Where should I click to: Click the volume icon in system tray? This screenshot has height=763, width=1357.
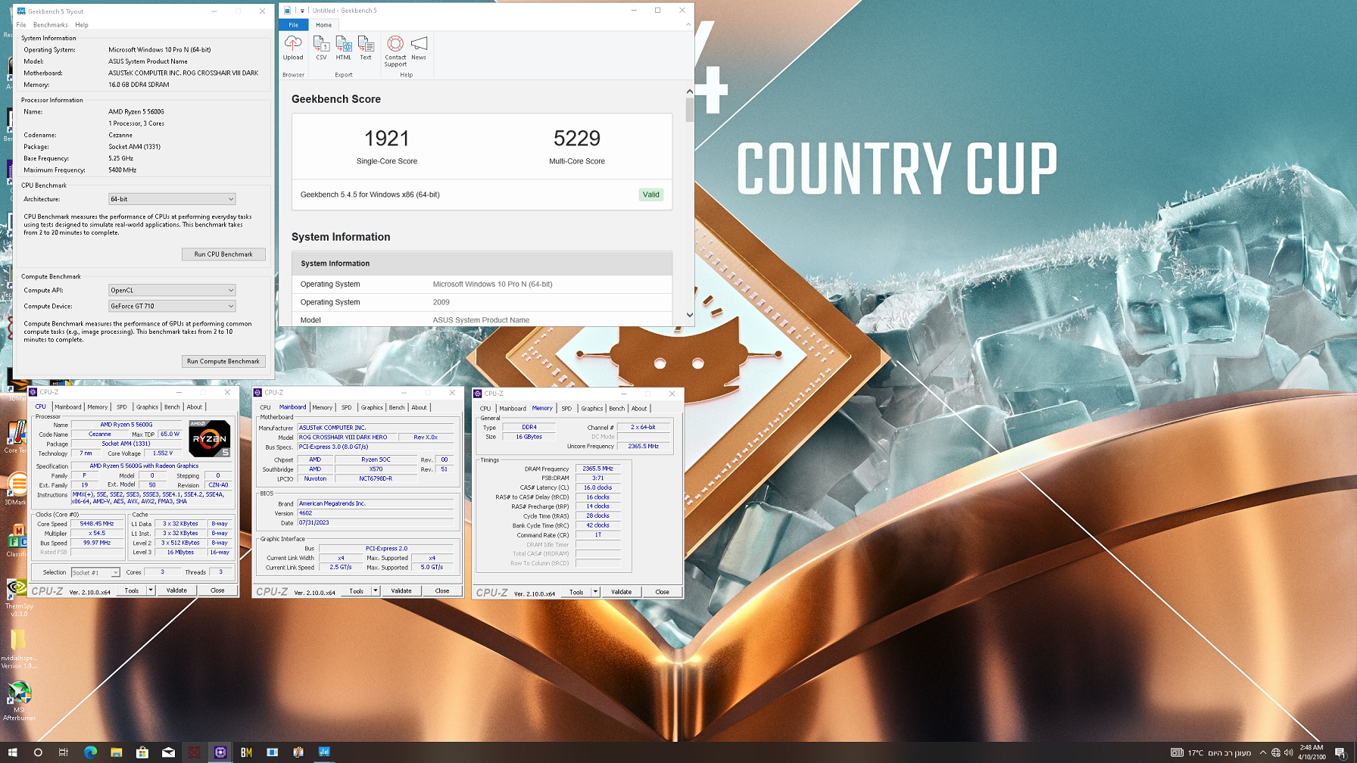click(1289, 752)
